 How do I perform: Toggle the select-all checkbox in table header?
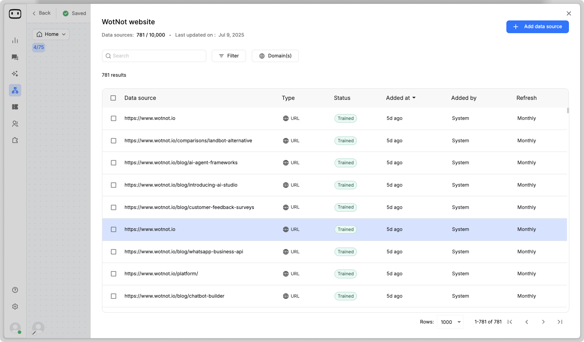113,98
